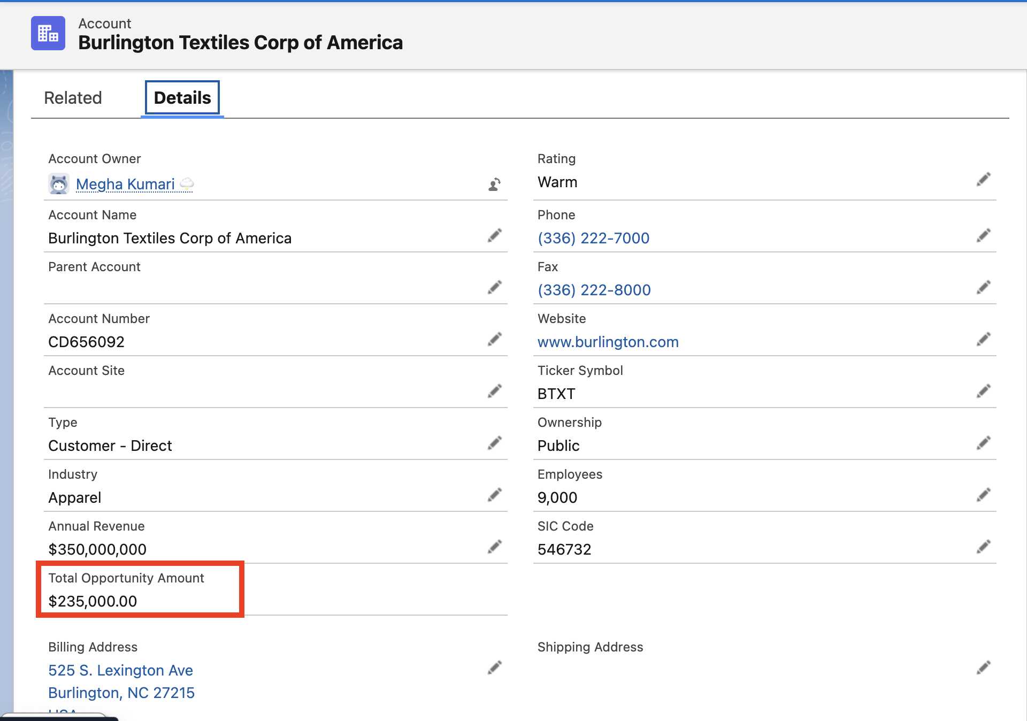Click Burlington, NC 27215 address line

[121, 693]
